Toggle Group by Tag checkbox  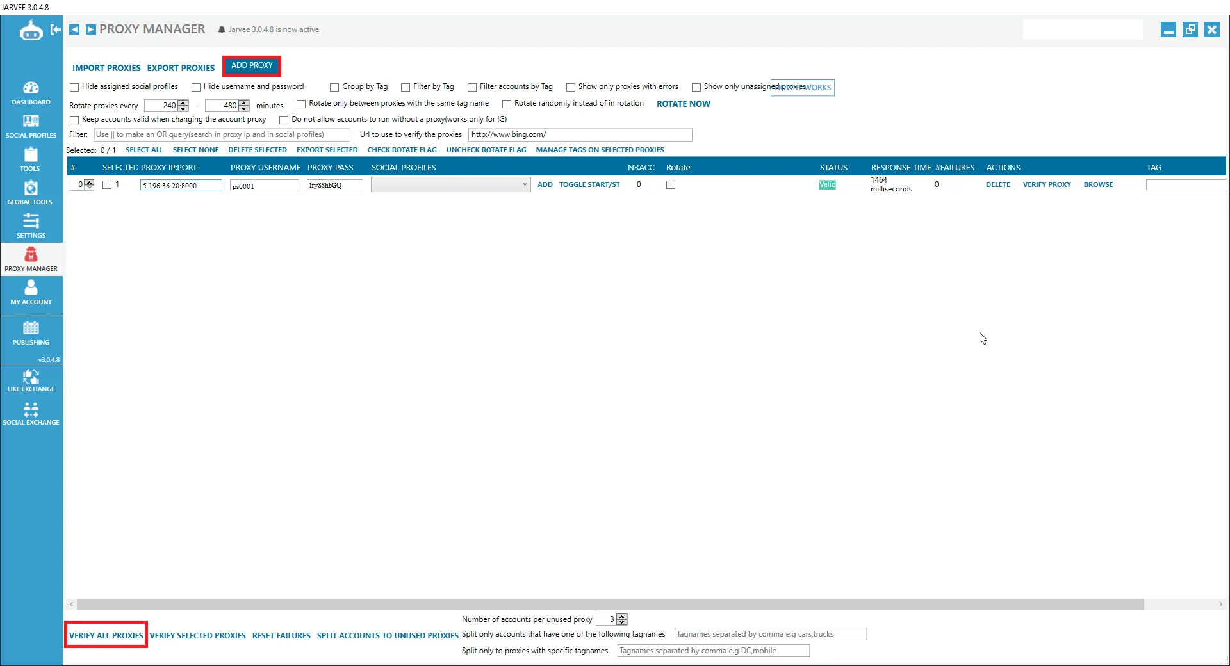pos(334,87)
